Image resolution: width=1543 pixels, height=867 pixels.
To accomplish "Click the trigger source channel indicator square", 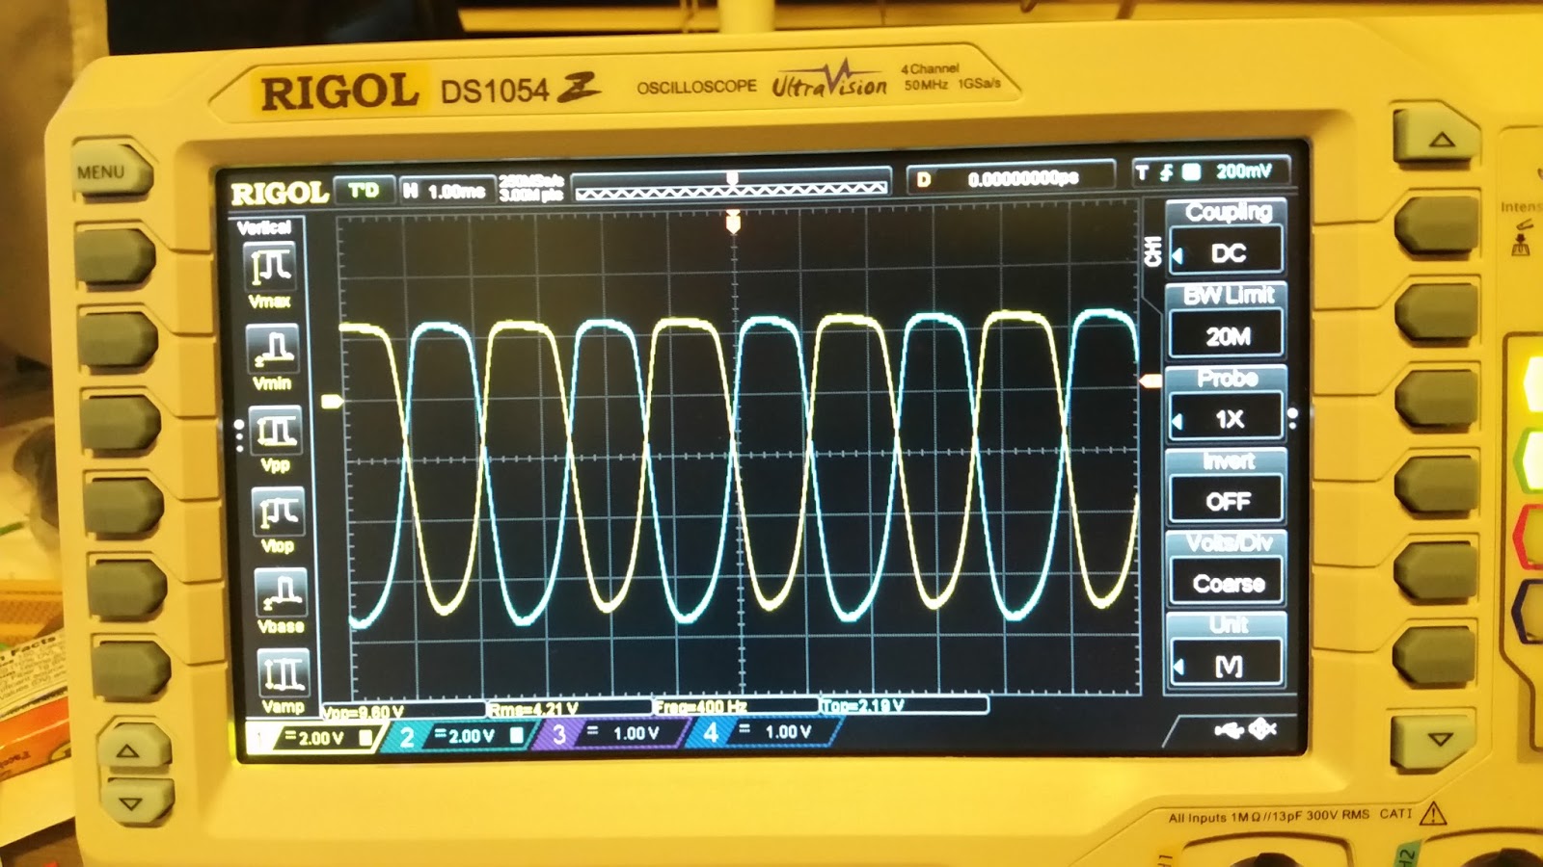I will tap(1192, 171).
